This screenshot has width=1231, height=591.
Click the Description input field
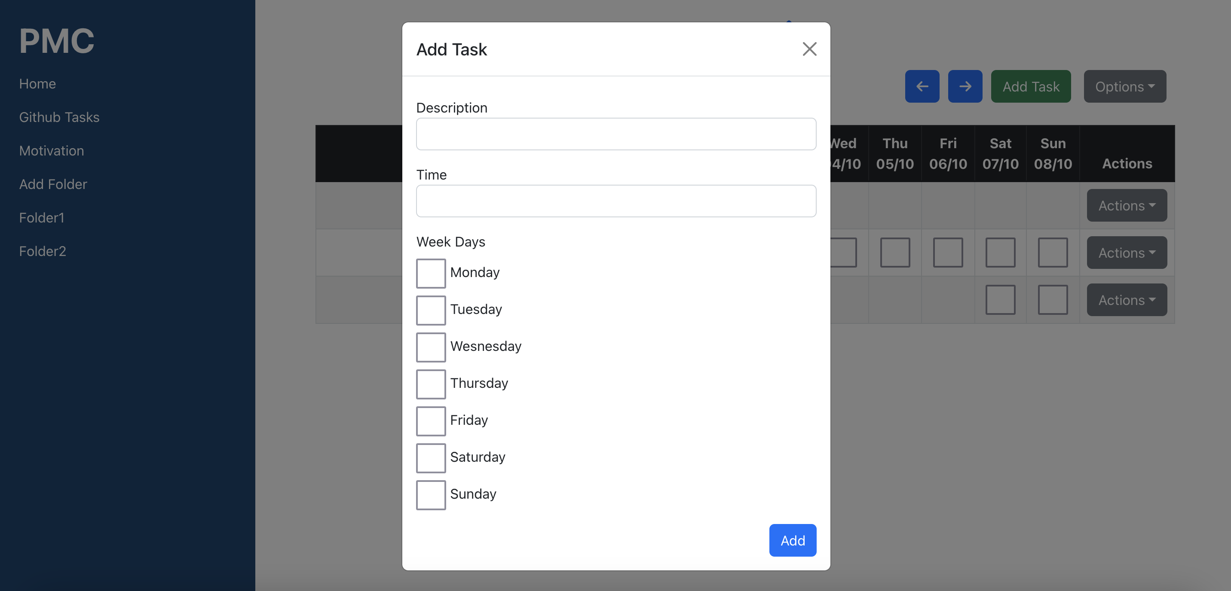click(616, 134)
